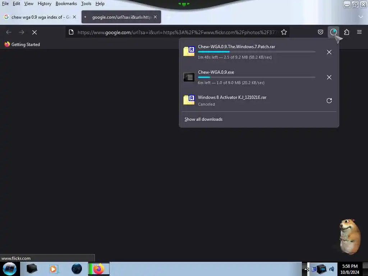This screenshot has width=368, height=276.
Task: Launch the media player taskbar icon
Action: (x=54, y=269)
